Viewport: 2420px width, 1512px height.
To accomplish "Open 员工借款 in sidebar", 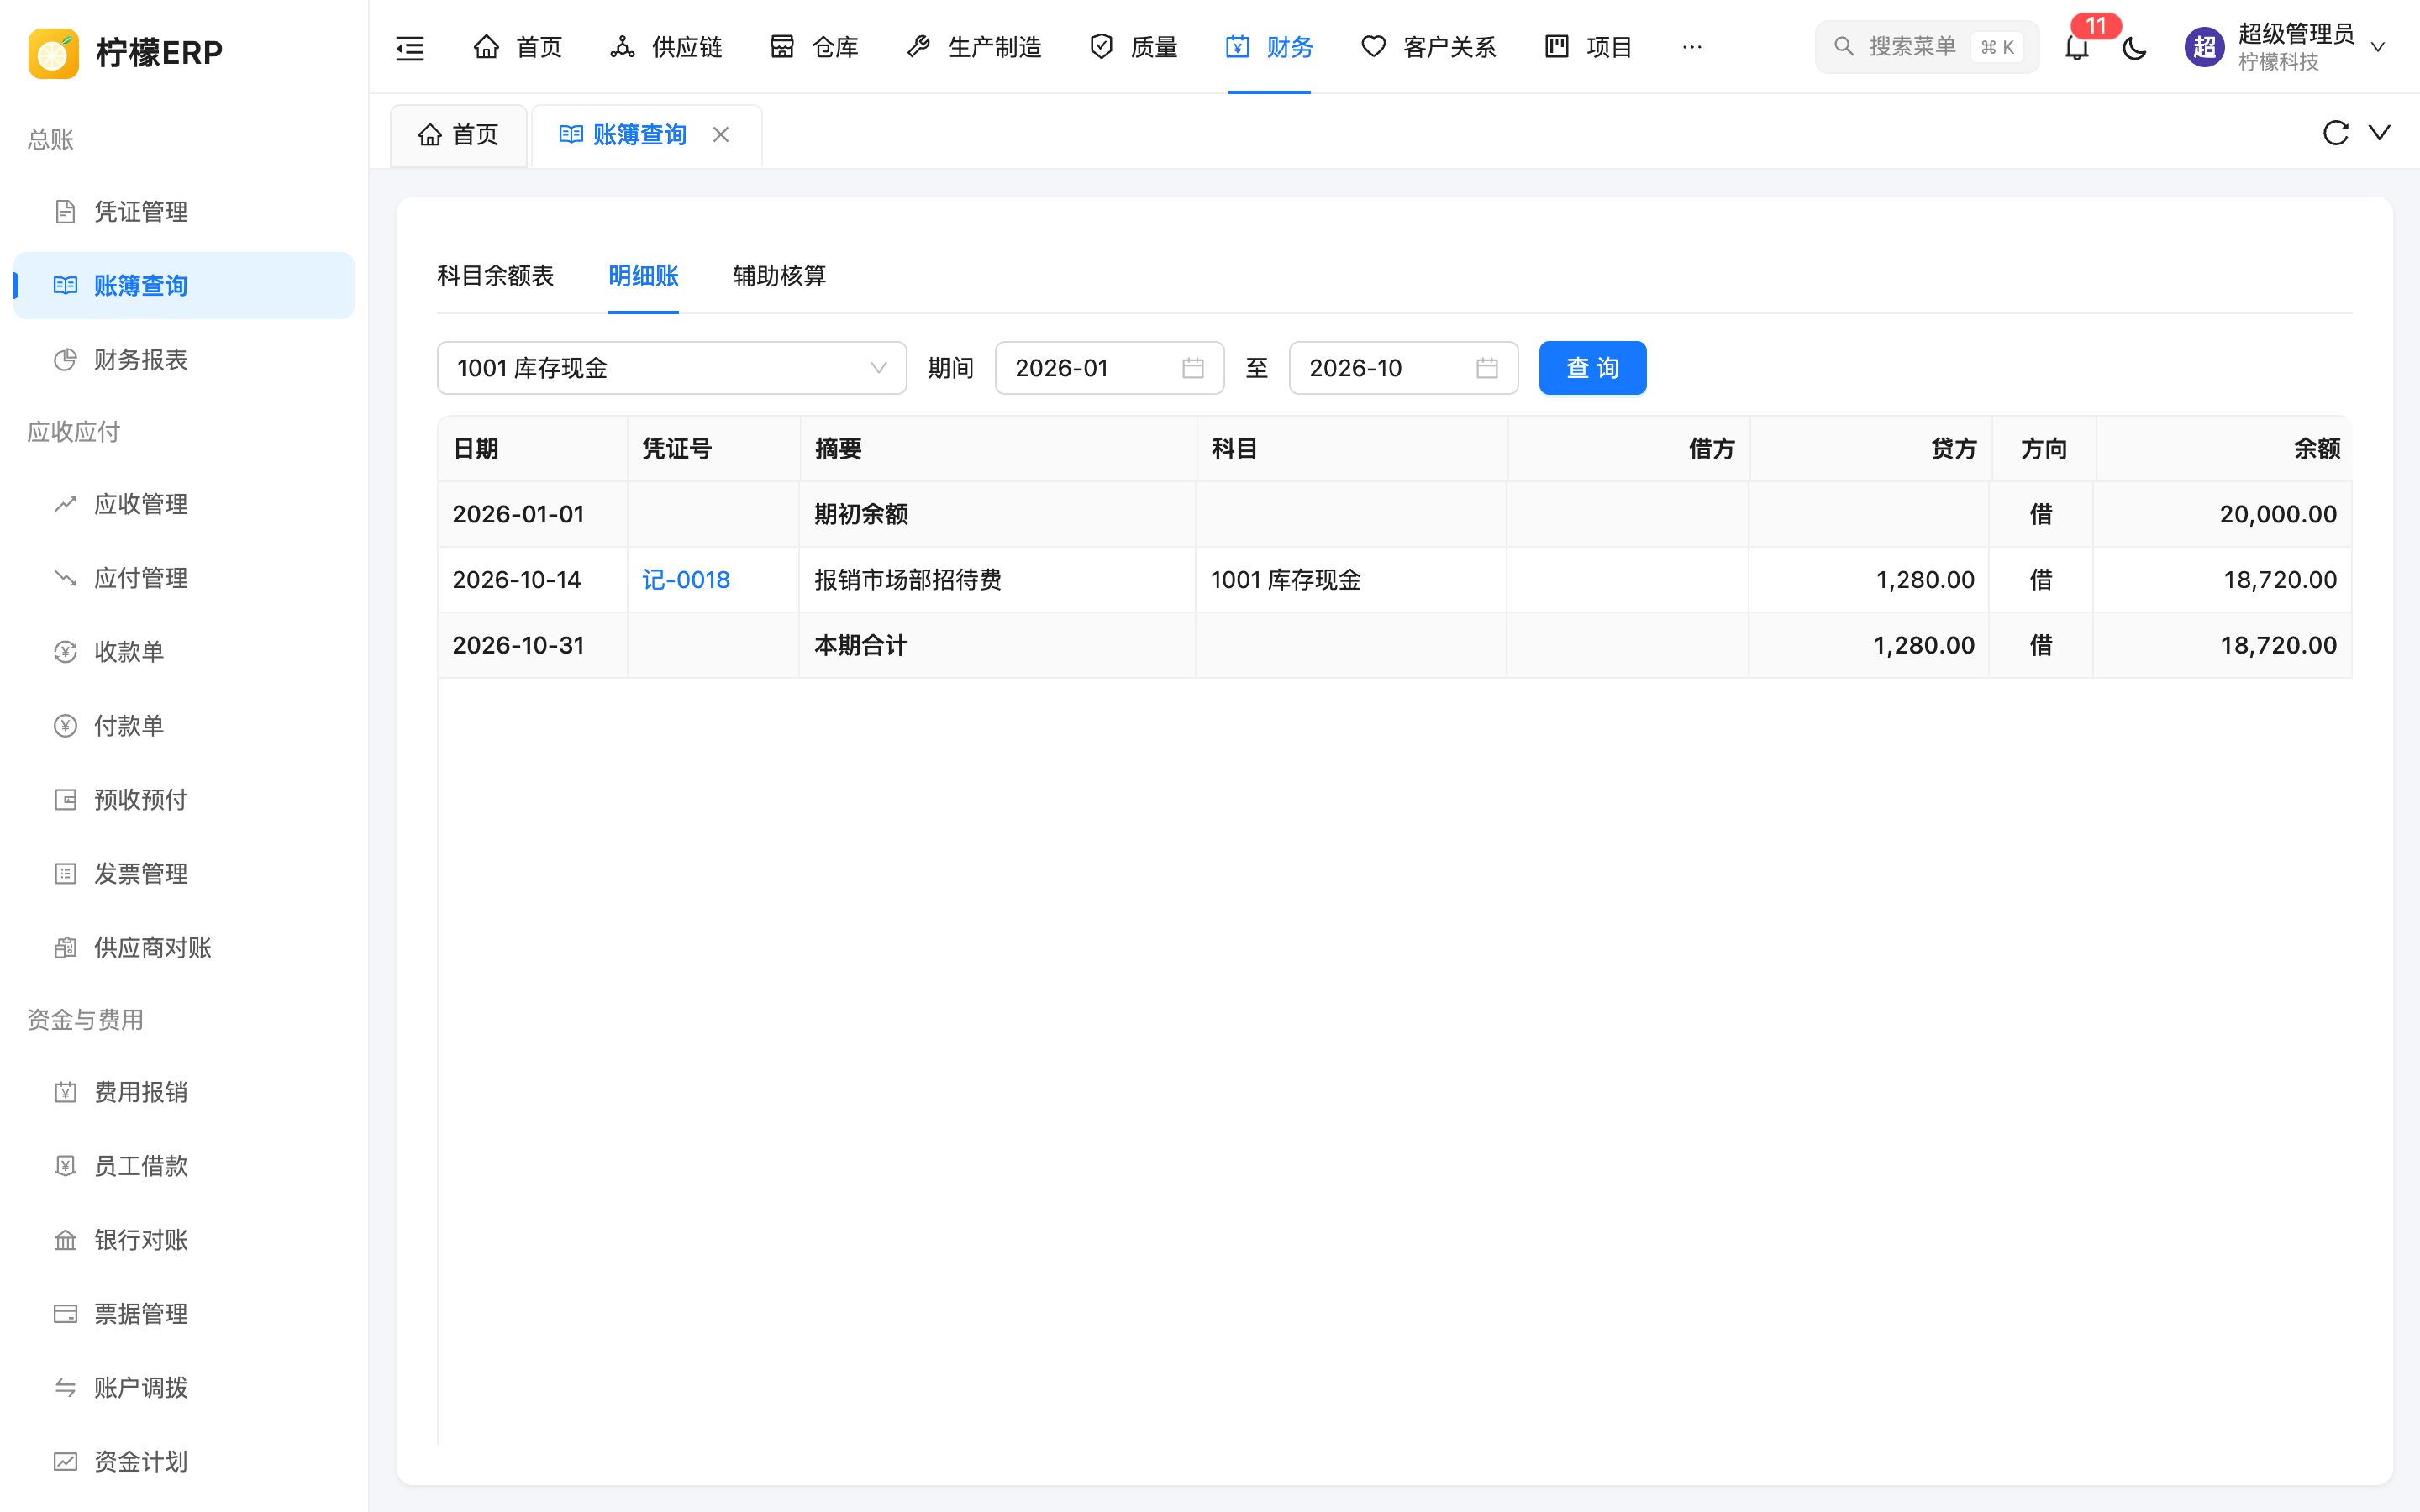I will click(x=184, y=1166).
